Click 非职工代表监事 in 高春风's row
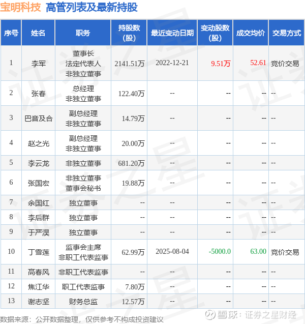 point(83,272)
